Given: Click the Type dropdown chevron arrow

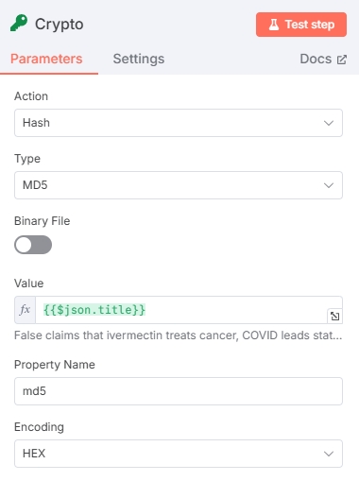Looking at the screenshot, I should click(329, 185).
